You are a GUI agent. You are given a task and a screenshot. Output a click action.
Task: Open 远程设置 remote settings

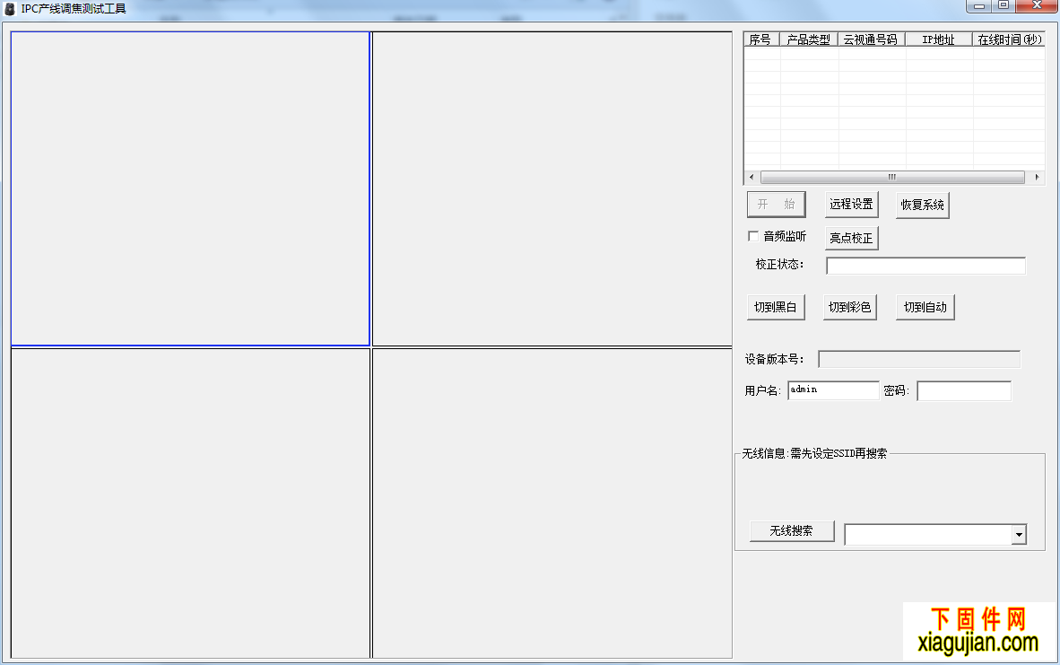click(x=851, y=205)
